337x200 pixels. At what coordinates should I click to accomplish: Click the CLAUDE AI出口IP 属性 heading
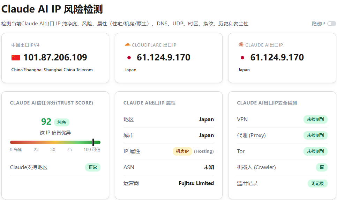pos(149,103)
